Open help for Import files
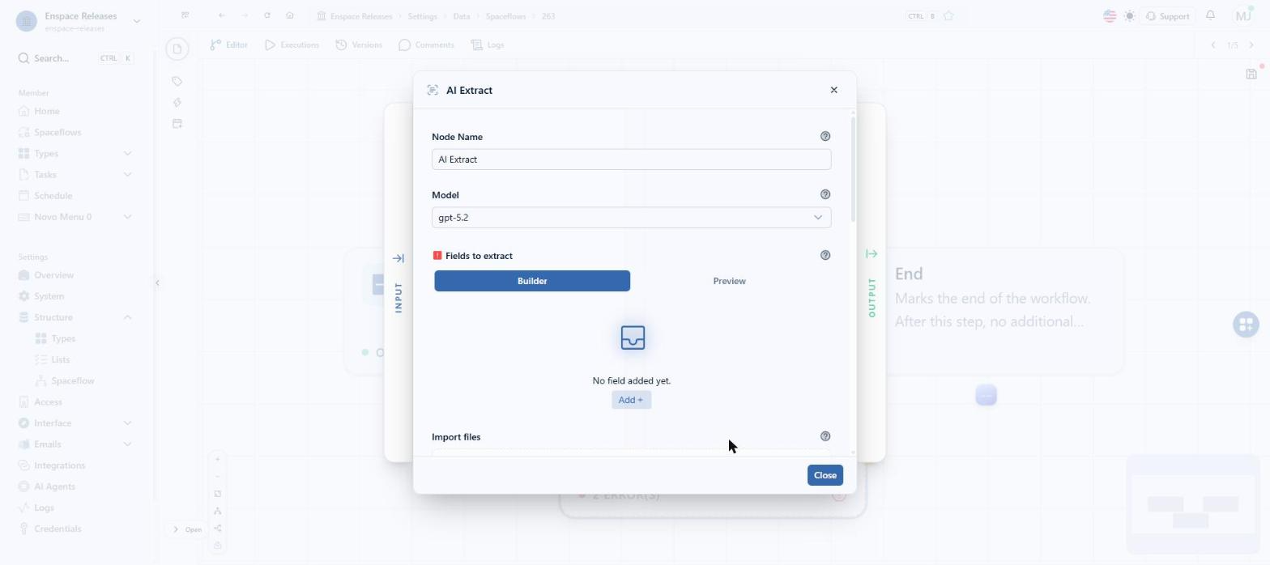 click(825, 437)
